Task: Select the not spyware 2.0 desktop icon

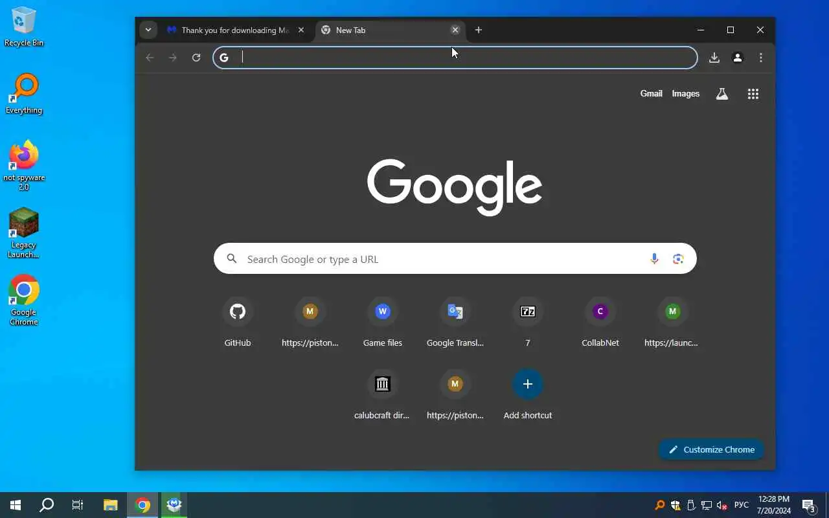Action: [x=24, y=166]
